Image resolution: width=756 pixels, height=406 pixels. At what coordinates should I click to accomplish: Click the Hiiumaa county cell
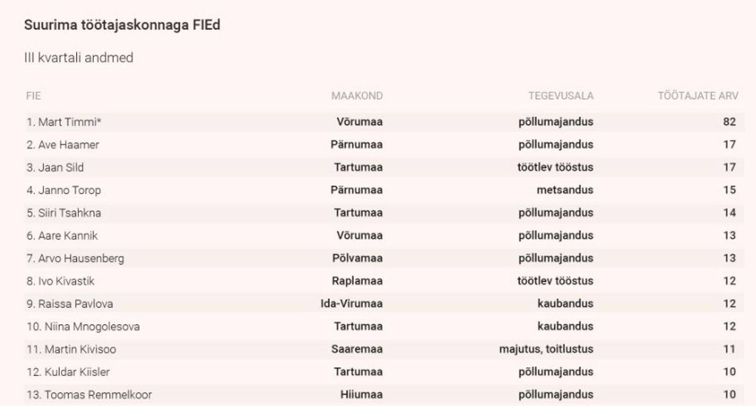pos(361,395)
